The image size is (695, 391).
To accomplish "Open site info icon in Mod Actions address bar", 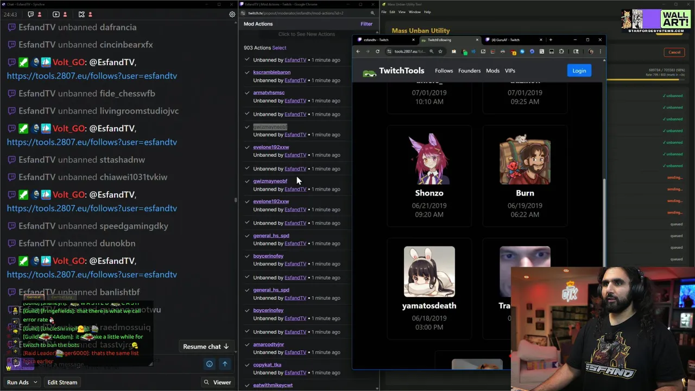I will [x=243, y=13].
